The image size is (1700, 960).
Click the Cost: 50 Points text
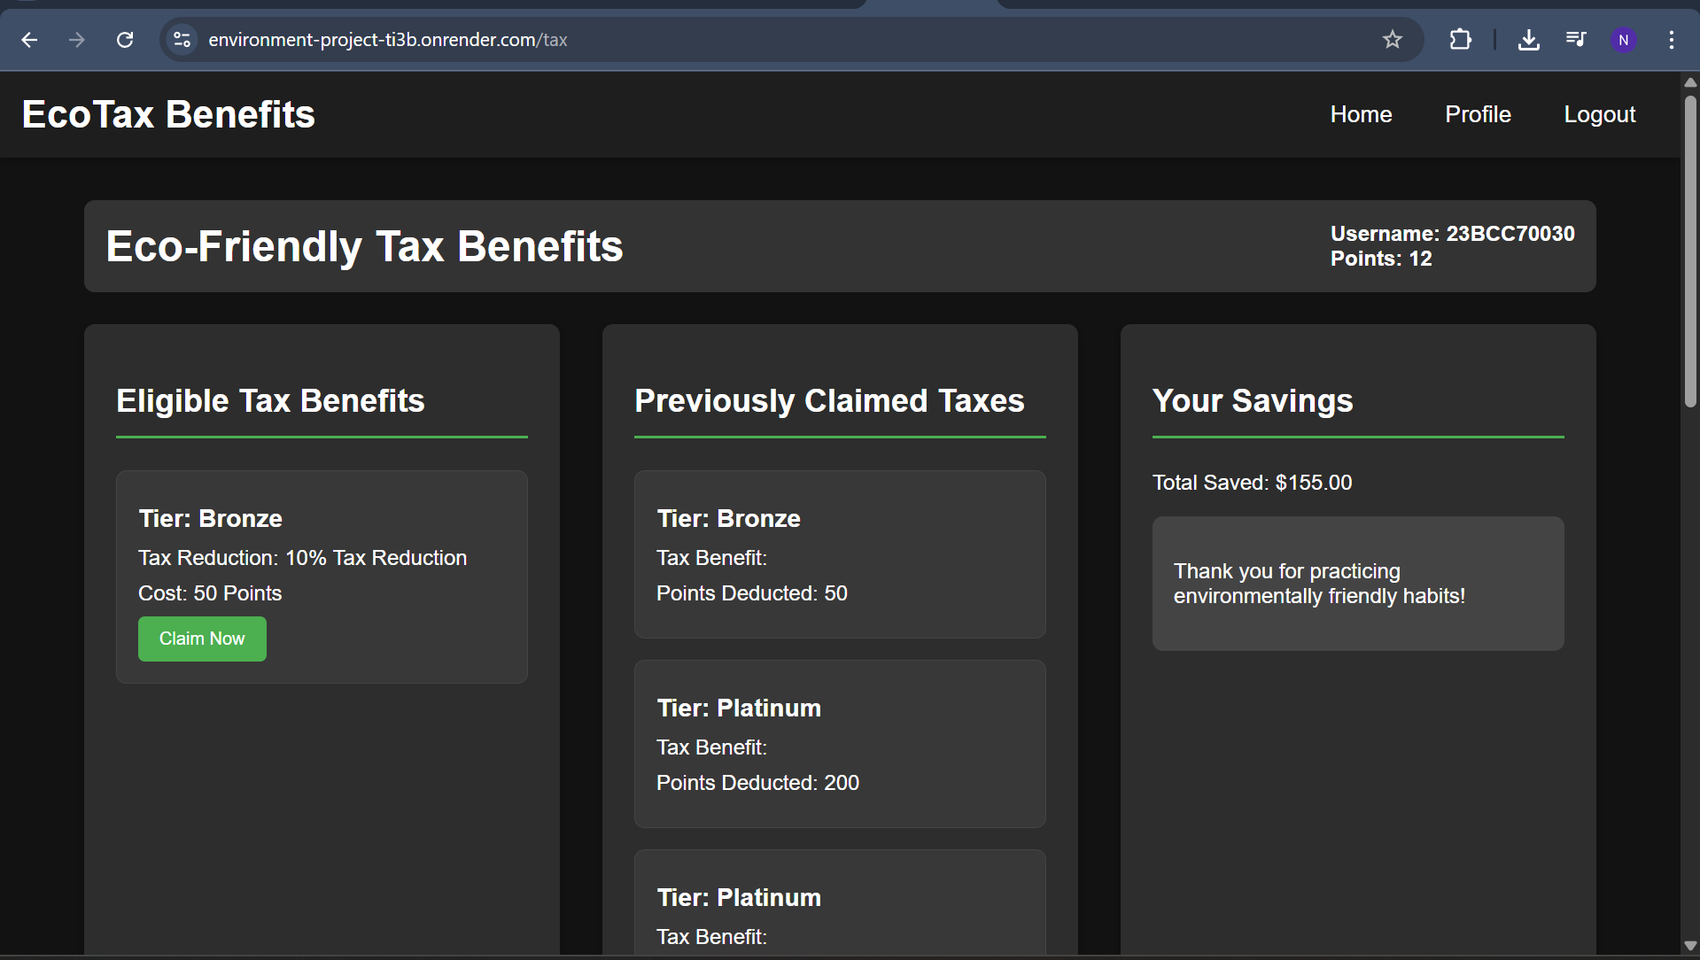point(210,593)
